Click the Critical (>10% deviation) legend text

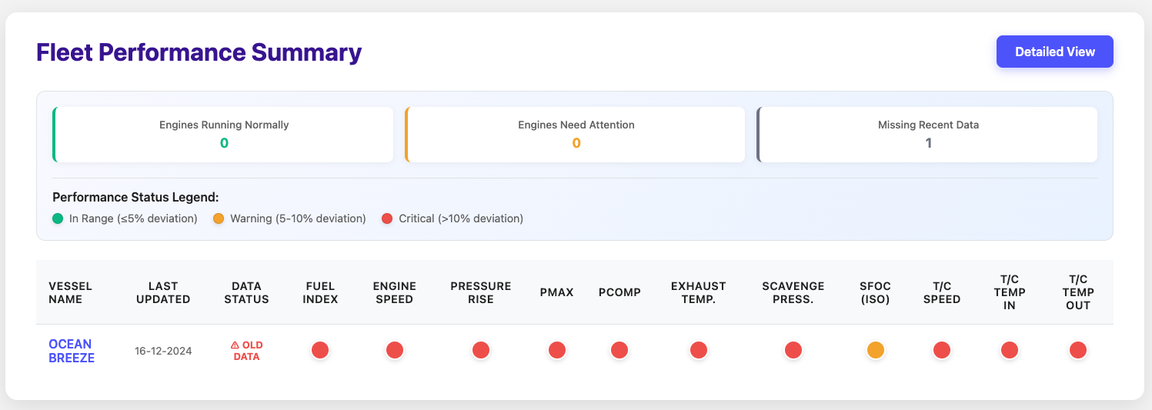[x=461, y=218]
